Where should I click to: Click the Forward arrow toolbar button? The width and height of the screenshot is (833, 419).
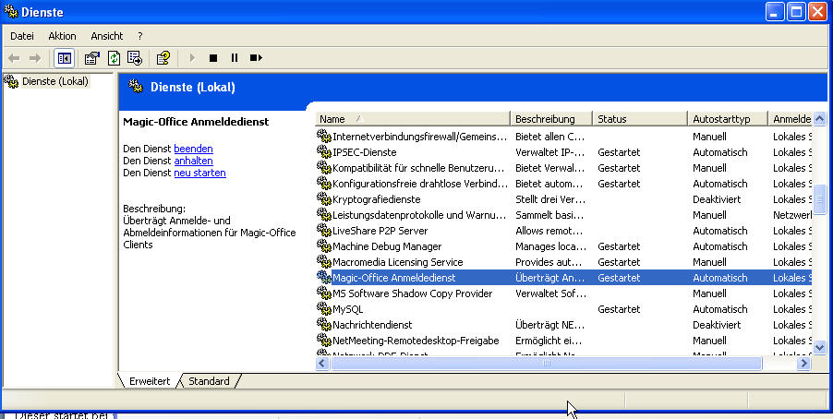35,58
